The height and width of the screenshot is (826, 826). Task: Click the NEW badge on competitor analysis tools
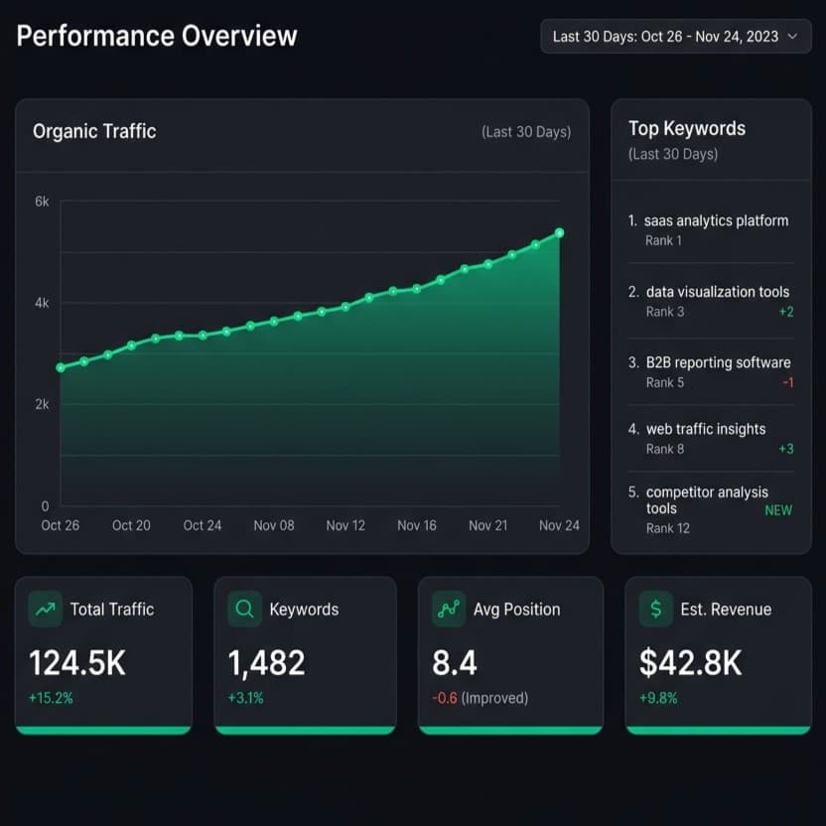778,510
